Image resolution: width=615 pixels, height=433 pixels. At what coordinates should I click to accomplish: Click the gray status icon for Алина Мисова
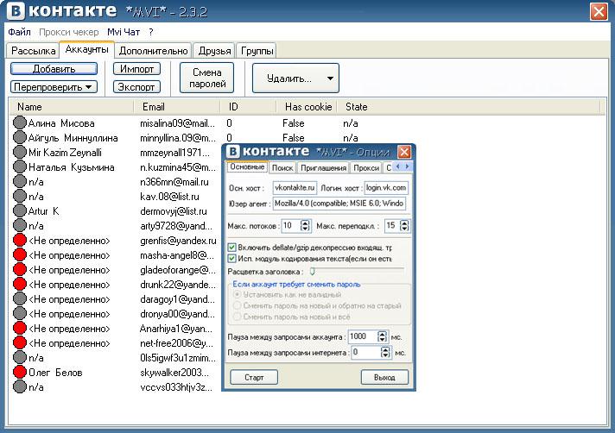(20, 123)
